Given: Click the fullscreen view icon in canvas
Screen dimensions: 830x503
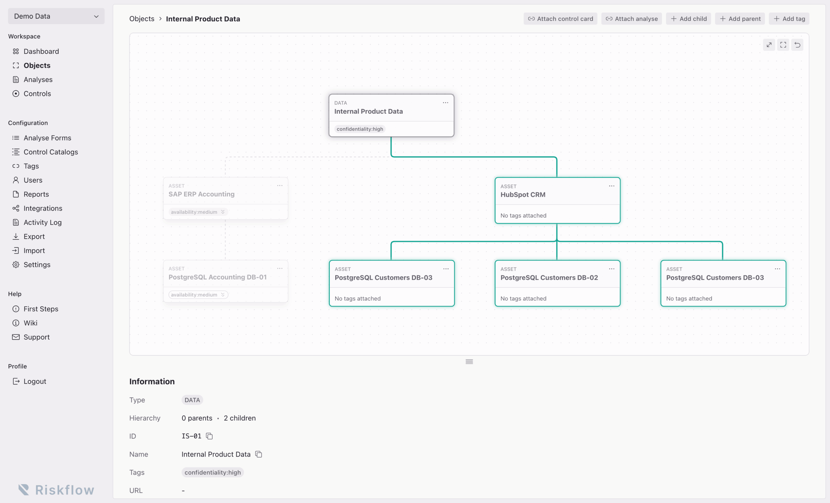Looking at the screenshot, I should [783, 45].
